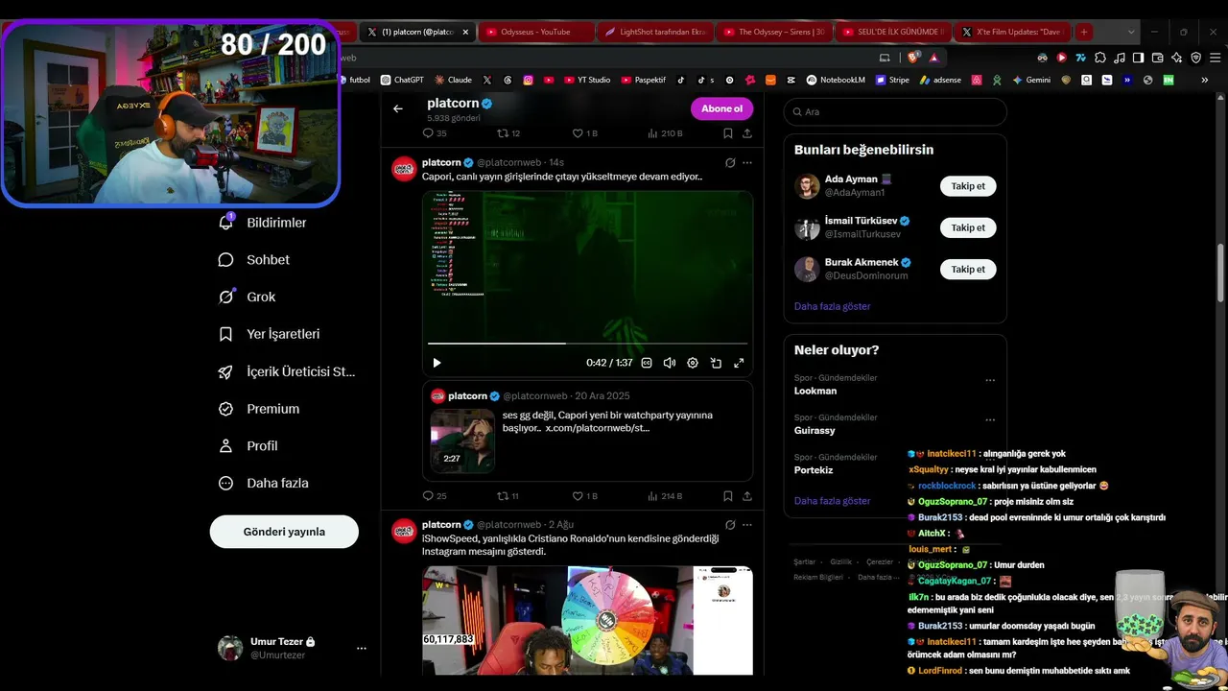
Task: Open the Stripe bookmark
Action: [x=892, y=81]
